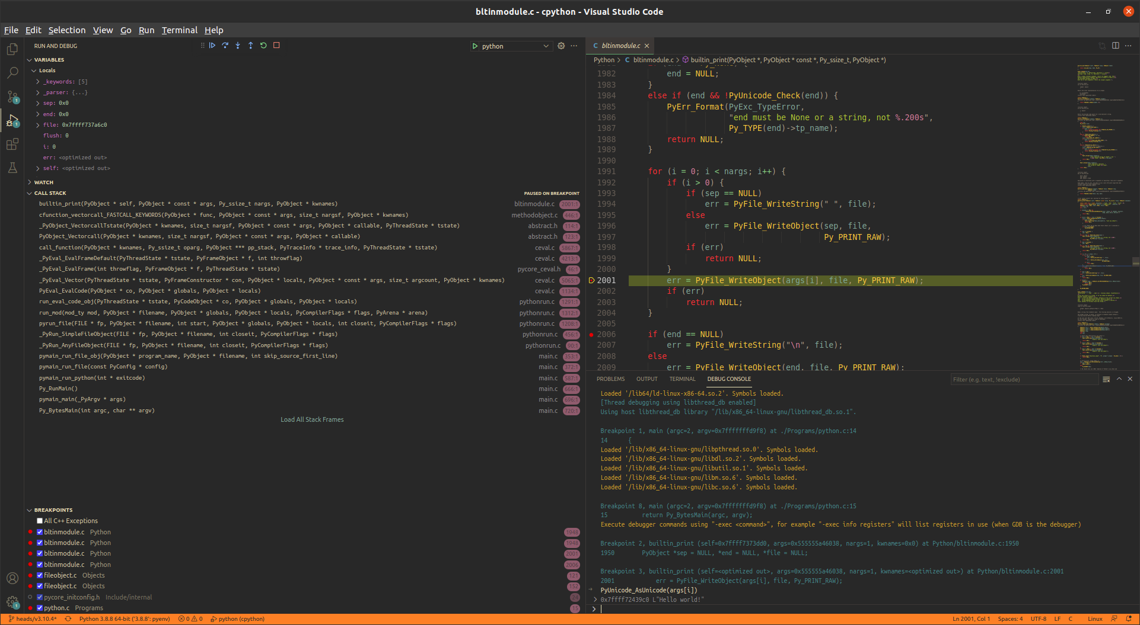Start debugging with green play arrow

[475, 46]
